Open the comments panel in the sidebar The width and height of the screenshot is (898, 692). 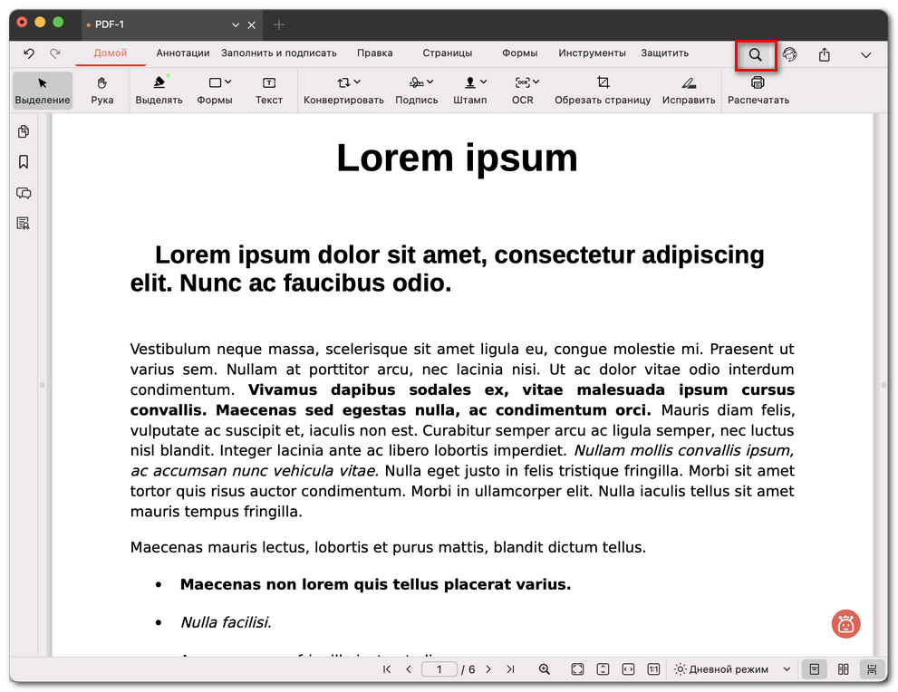click(24, 193)
